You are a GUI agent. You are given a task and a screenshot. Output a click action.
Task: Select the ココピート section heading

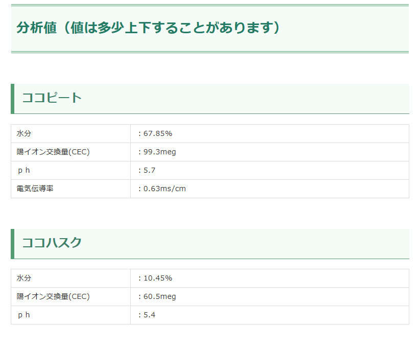[x=52, y=98]
